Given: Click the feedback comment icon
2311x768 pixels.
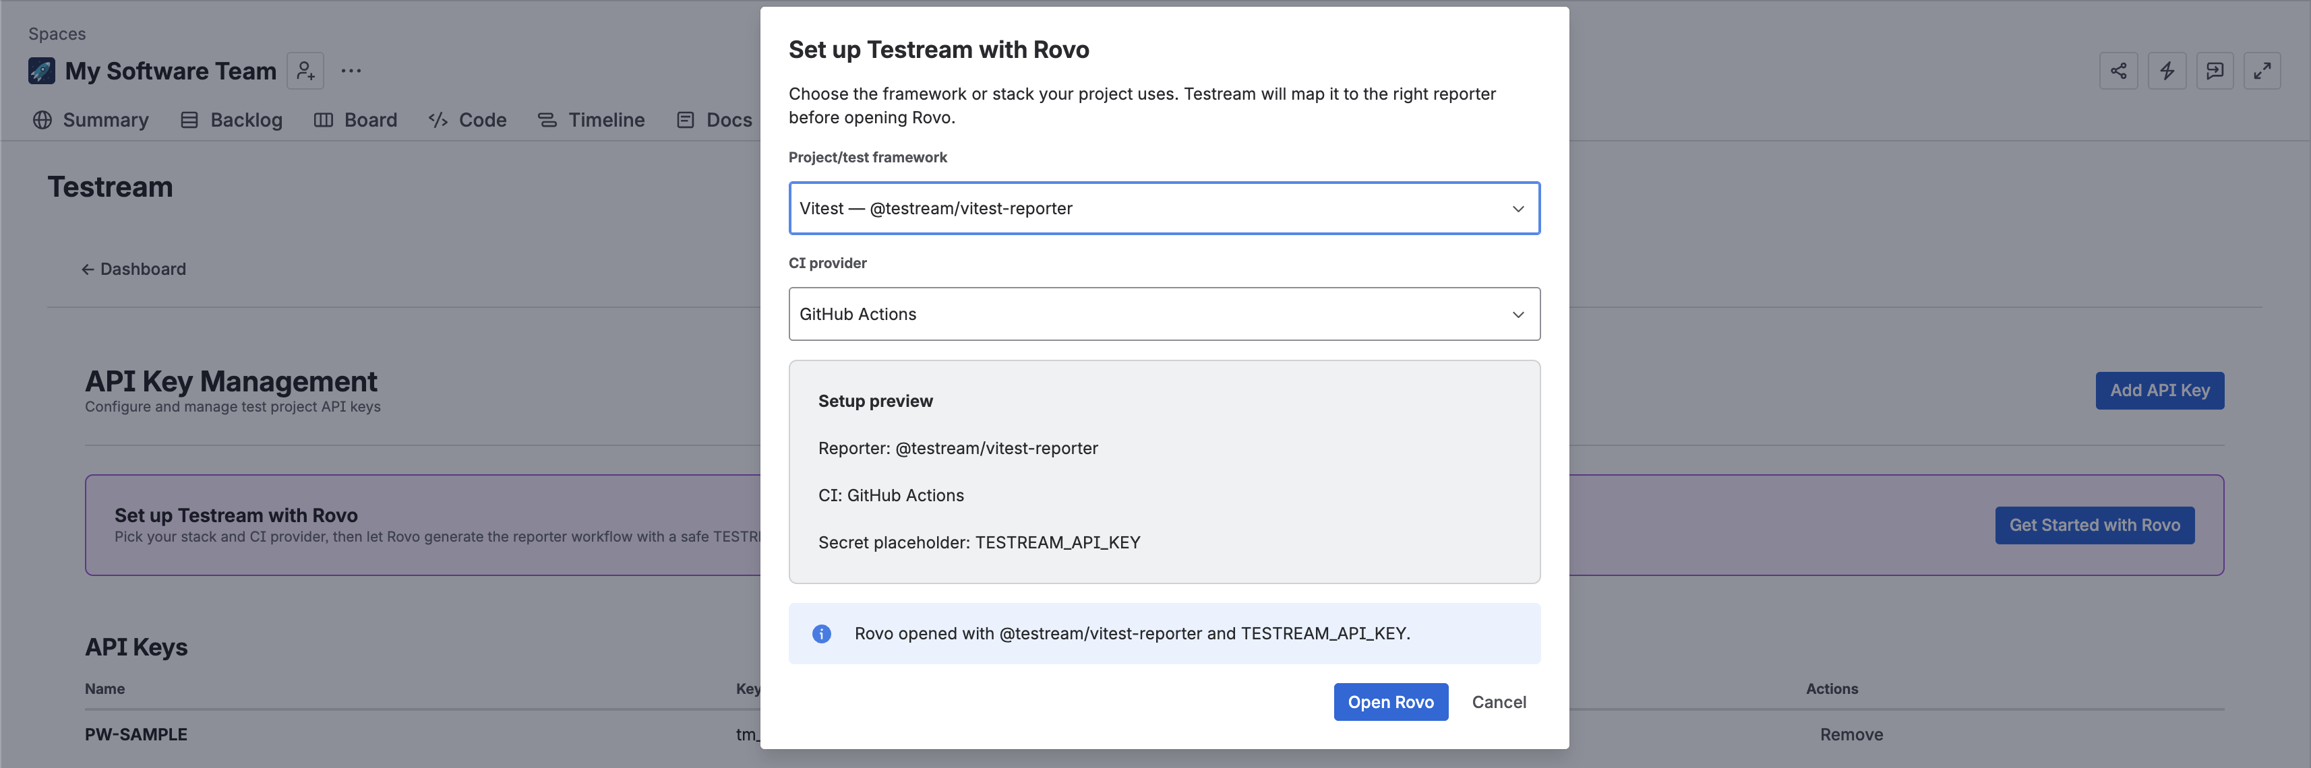Looking at the screenshot, I should [2214, 71].
